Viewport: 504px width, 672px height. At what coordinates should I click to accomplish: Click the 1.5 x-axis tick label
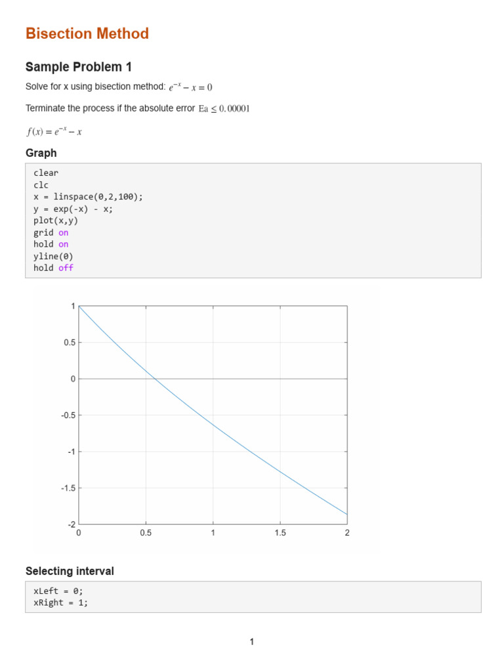(x=280, y=533)
